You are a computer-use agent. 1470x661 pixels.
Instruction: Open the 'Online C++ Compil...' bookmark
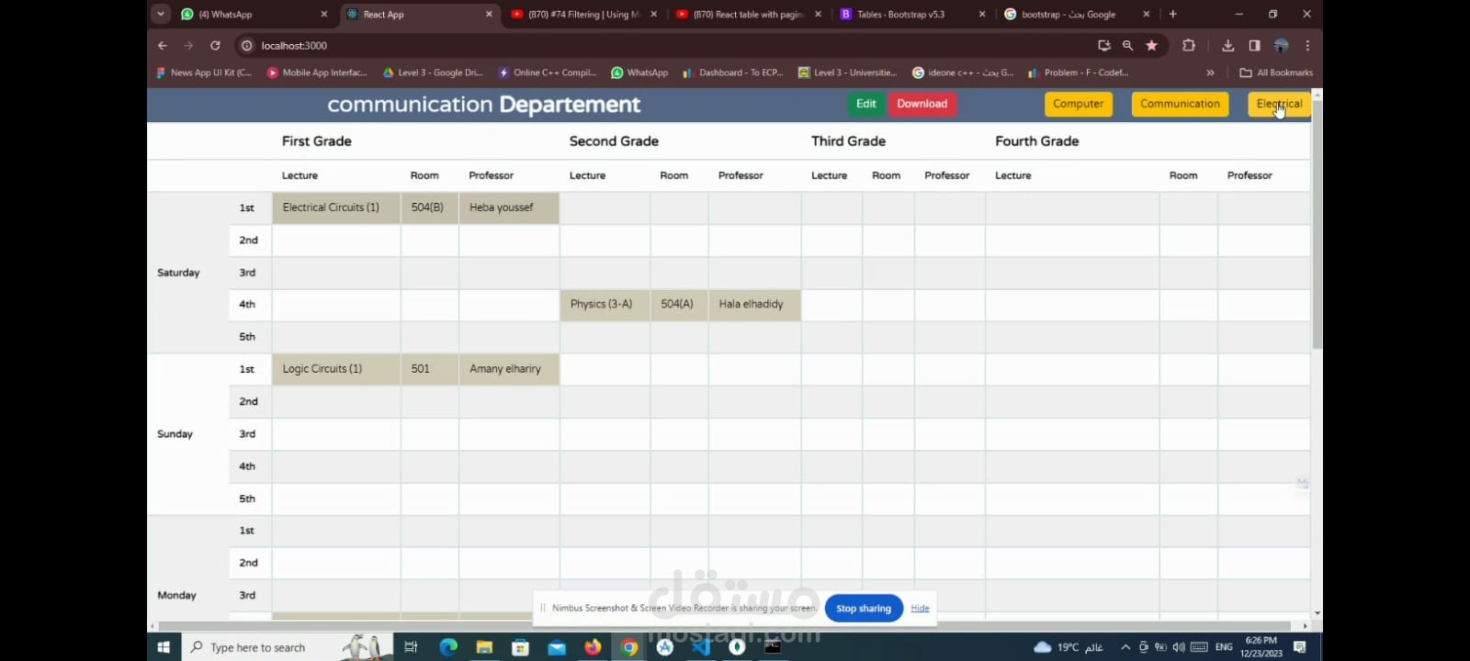548,73
